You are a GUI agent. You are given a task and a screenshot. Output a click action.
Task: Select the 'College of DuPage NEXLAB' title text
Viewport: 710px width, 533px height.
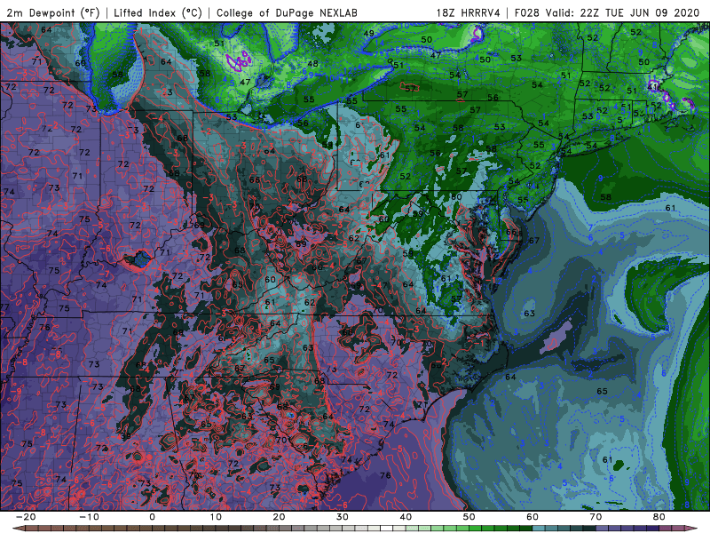click(x=287, y=13)
